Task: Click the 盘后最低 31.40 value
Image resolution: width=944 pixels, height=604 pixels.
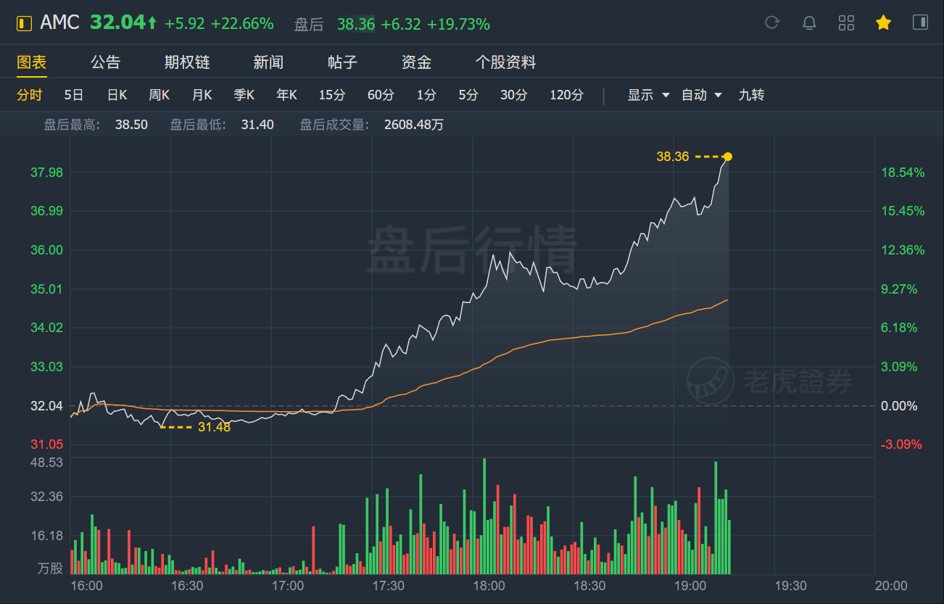Action: click(257, 125)
